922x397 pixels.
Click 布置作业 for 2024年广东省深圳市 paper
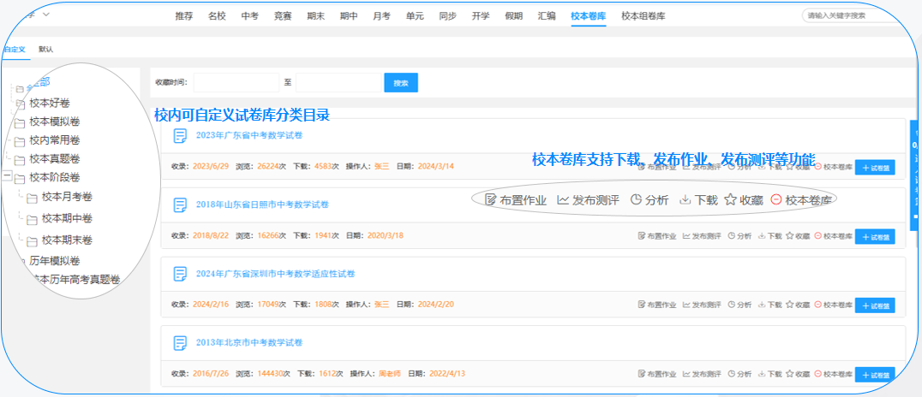[657, 305]
